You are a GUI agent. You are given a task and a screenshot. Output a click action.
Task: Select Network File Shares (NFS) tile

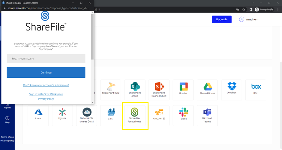tap(86, 115)
